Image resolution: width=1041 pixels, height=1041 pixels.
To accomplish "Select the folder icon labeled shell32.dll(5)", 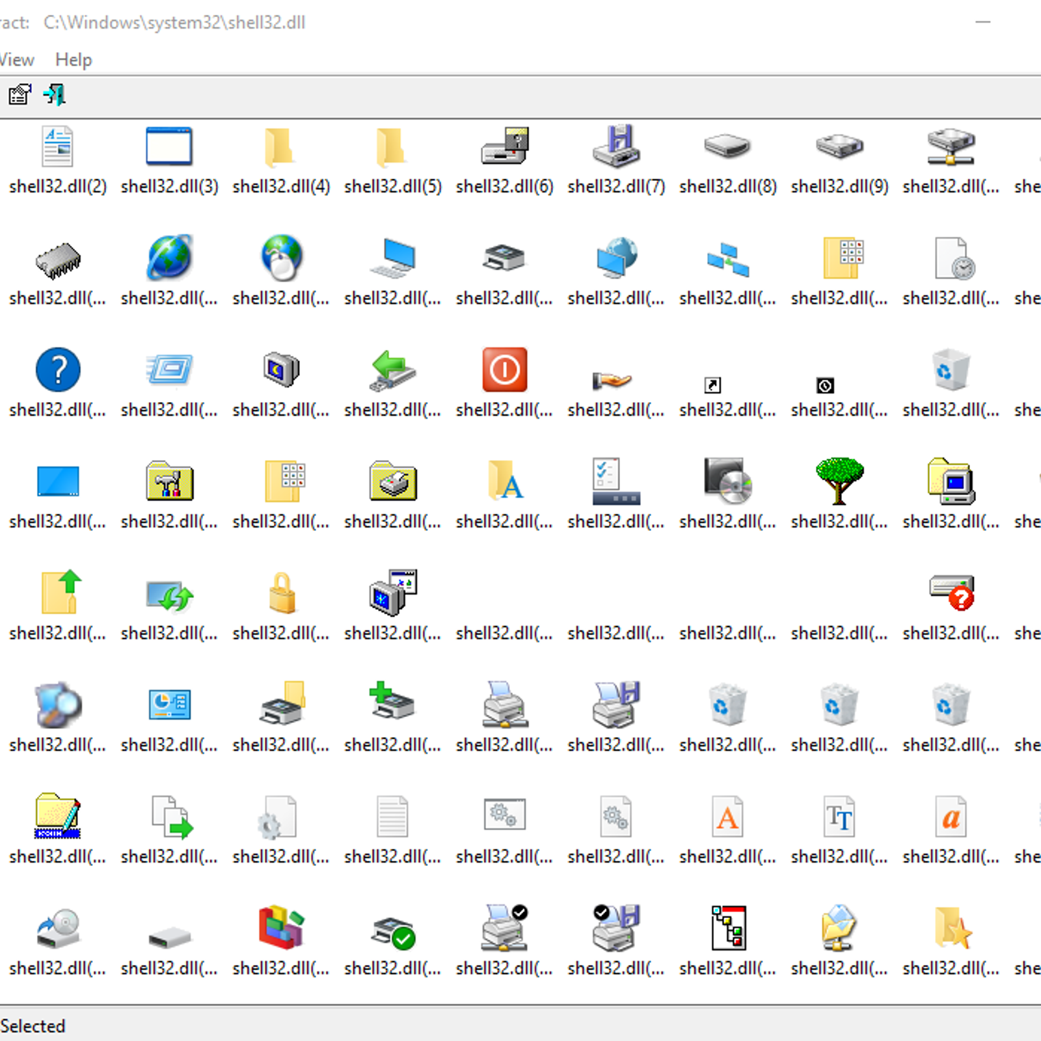I will click(392, 146).
